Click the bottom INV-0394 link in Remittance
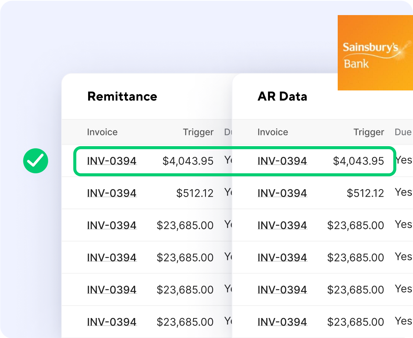The height and width of the screenshot is (338, 413). [112, 322]
